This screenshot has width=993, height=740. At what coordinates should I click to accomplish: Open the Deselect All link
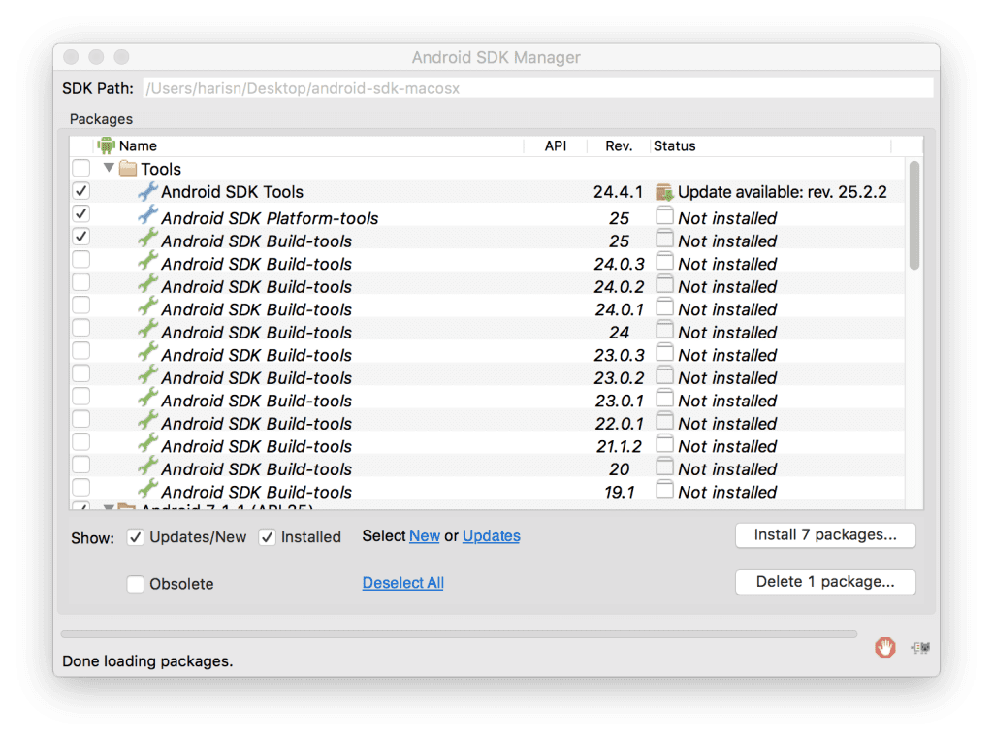click(x=402, y=582)
